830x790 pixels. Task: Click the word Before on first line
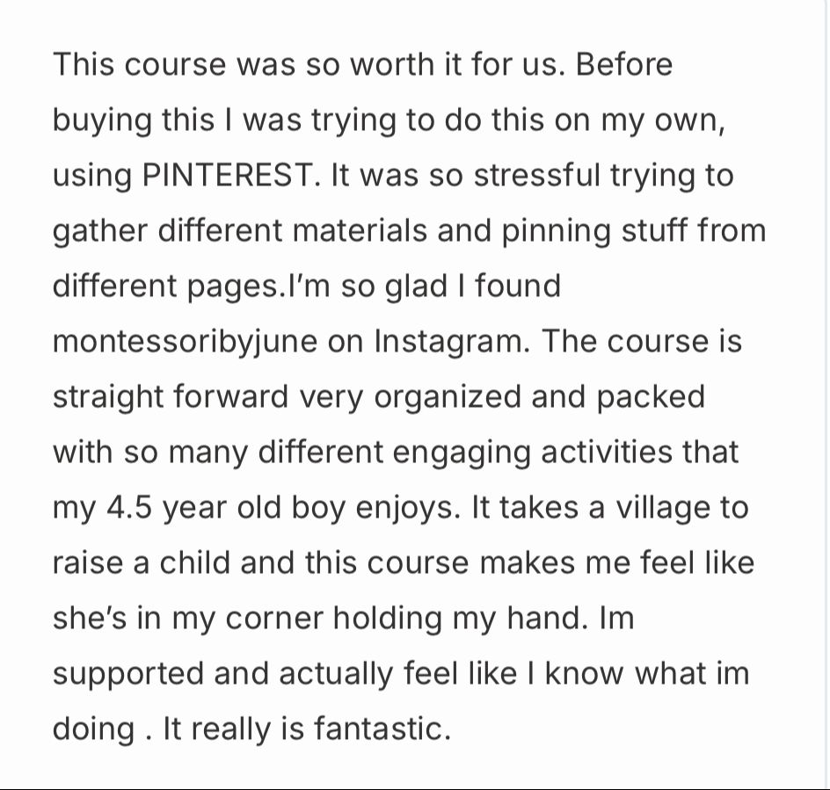click(624, 65)
